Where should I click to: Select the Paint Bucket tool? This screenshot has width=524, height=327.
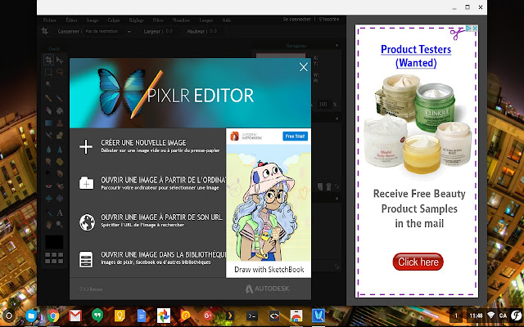pos(60,110)
